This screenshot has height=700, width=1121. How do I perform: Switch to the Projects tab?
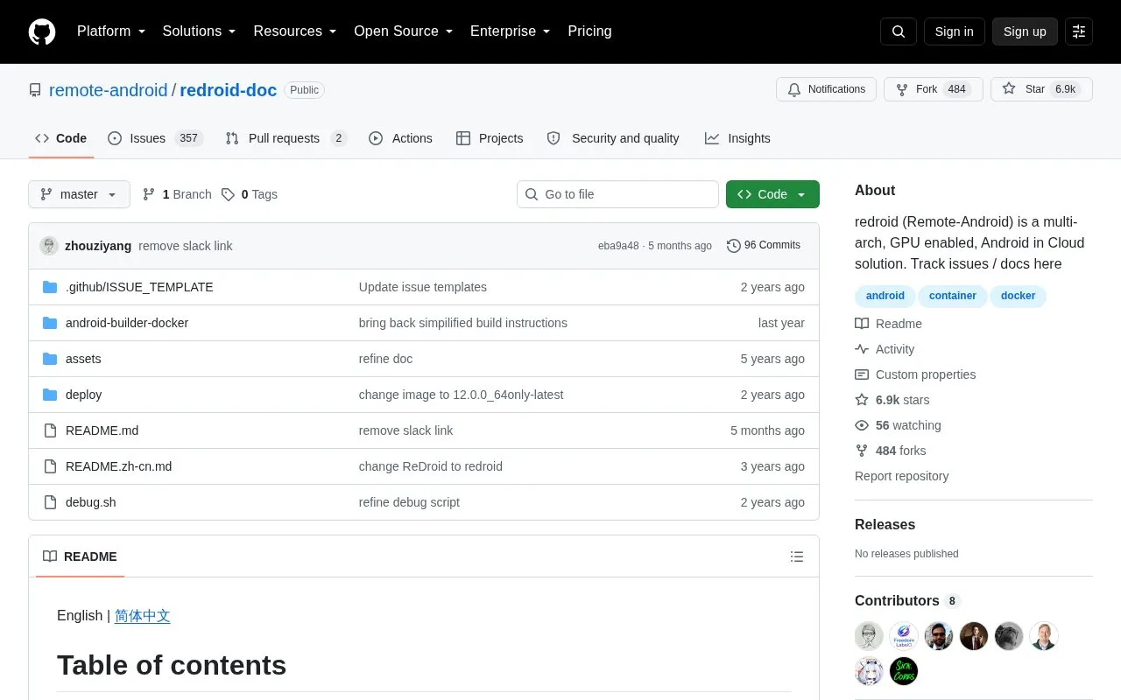490,138
